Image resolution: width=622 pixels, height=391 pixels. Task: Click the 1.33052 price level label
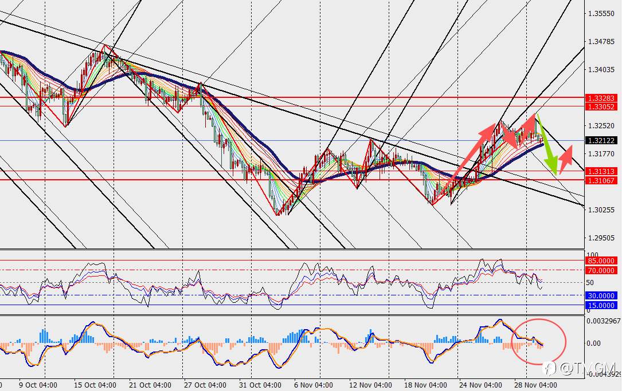pos(601,106)
